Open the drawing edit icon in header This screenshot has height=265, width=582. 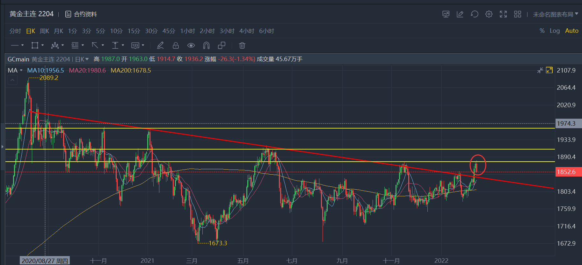pos(460,14)
